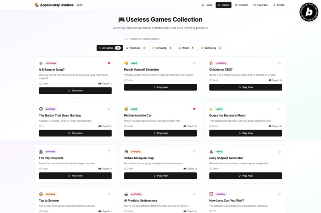Viewport: 321px width, 213px height.
Task: Click the Appsolutely Useless brand name
Action: 57,5
